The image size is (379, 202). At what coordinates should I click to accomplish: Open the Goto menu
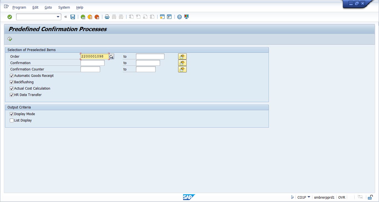pos(48,7)
